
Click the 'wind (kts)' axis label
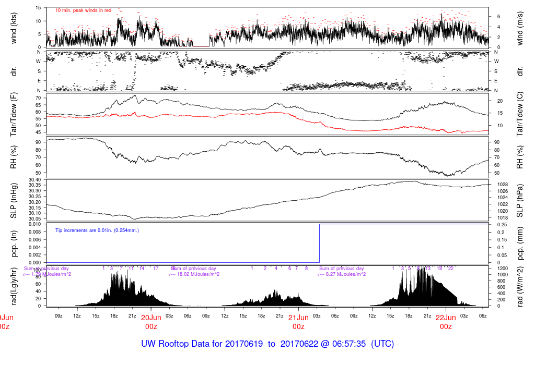click(x=14, y=28)
